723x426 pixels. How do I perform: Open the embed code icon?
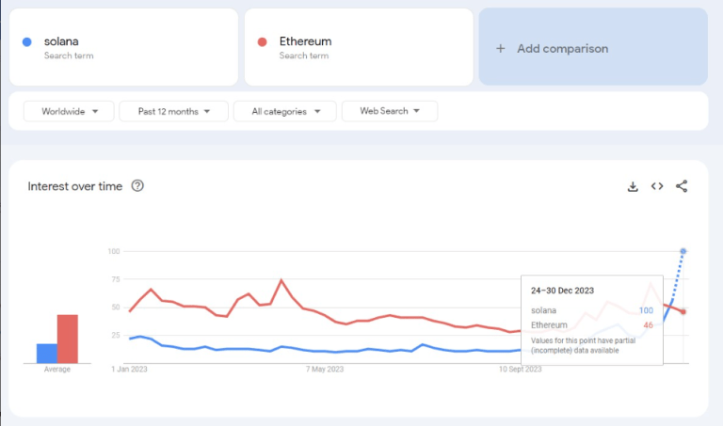click(657, 186)
